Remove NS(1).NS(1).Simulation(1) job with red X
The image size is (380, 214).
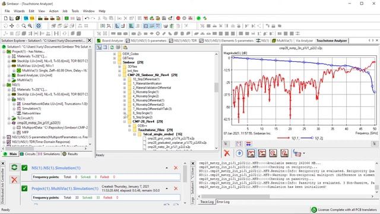point(176,168)
